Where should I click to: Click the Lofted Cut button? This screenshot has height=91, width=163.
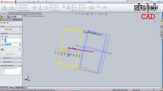(54, 8)
